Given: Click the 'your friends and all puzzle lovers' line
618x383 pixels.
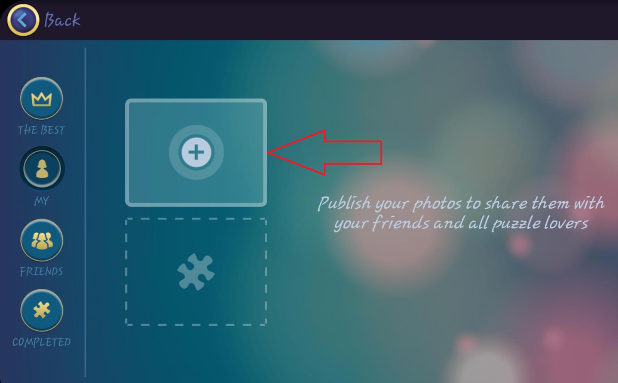Looking at the screenshot, I should coord(461,223).
